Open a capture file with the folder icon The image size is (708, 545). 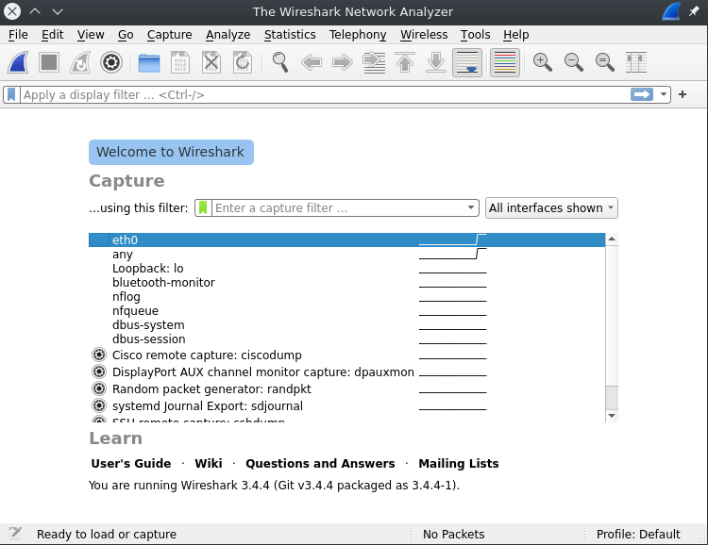(149, 62)
